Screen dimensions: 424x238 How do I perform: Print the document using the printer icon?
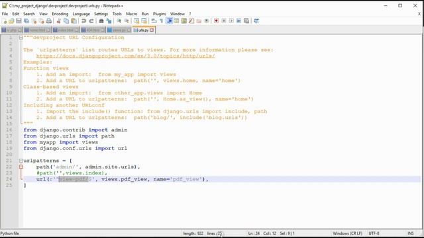pyautogui.click(x=49, y=21)
